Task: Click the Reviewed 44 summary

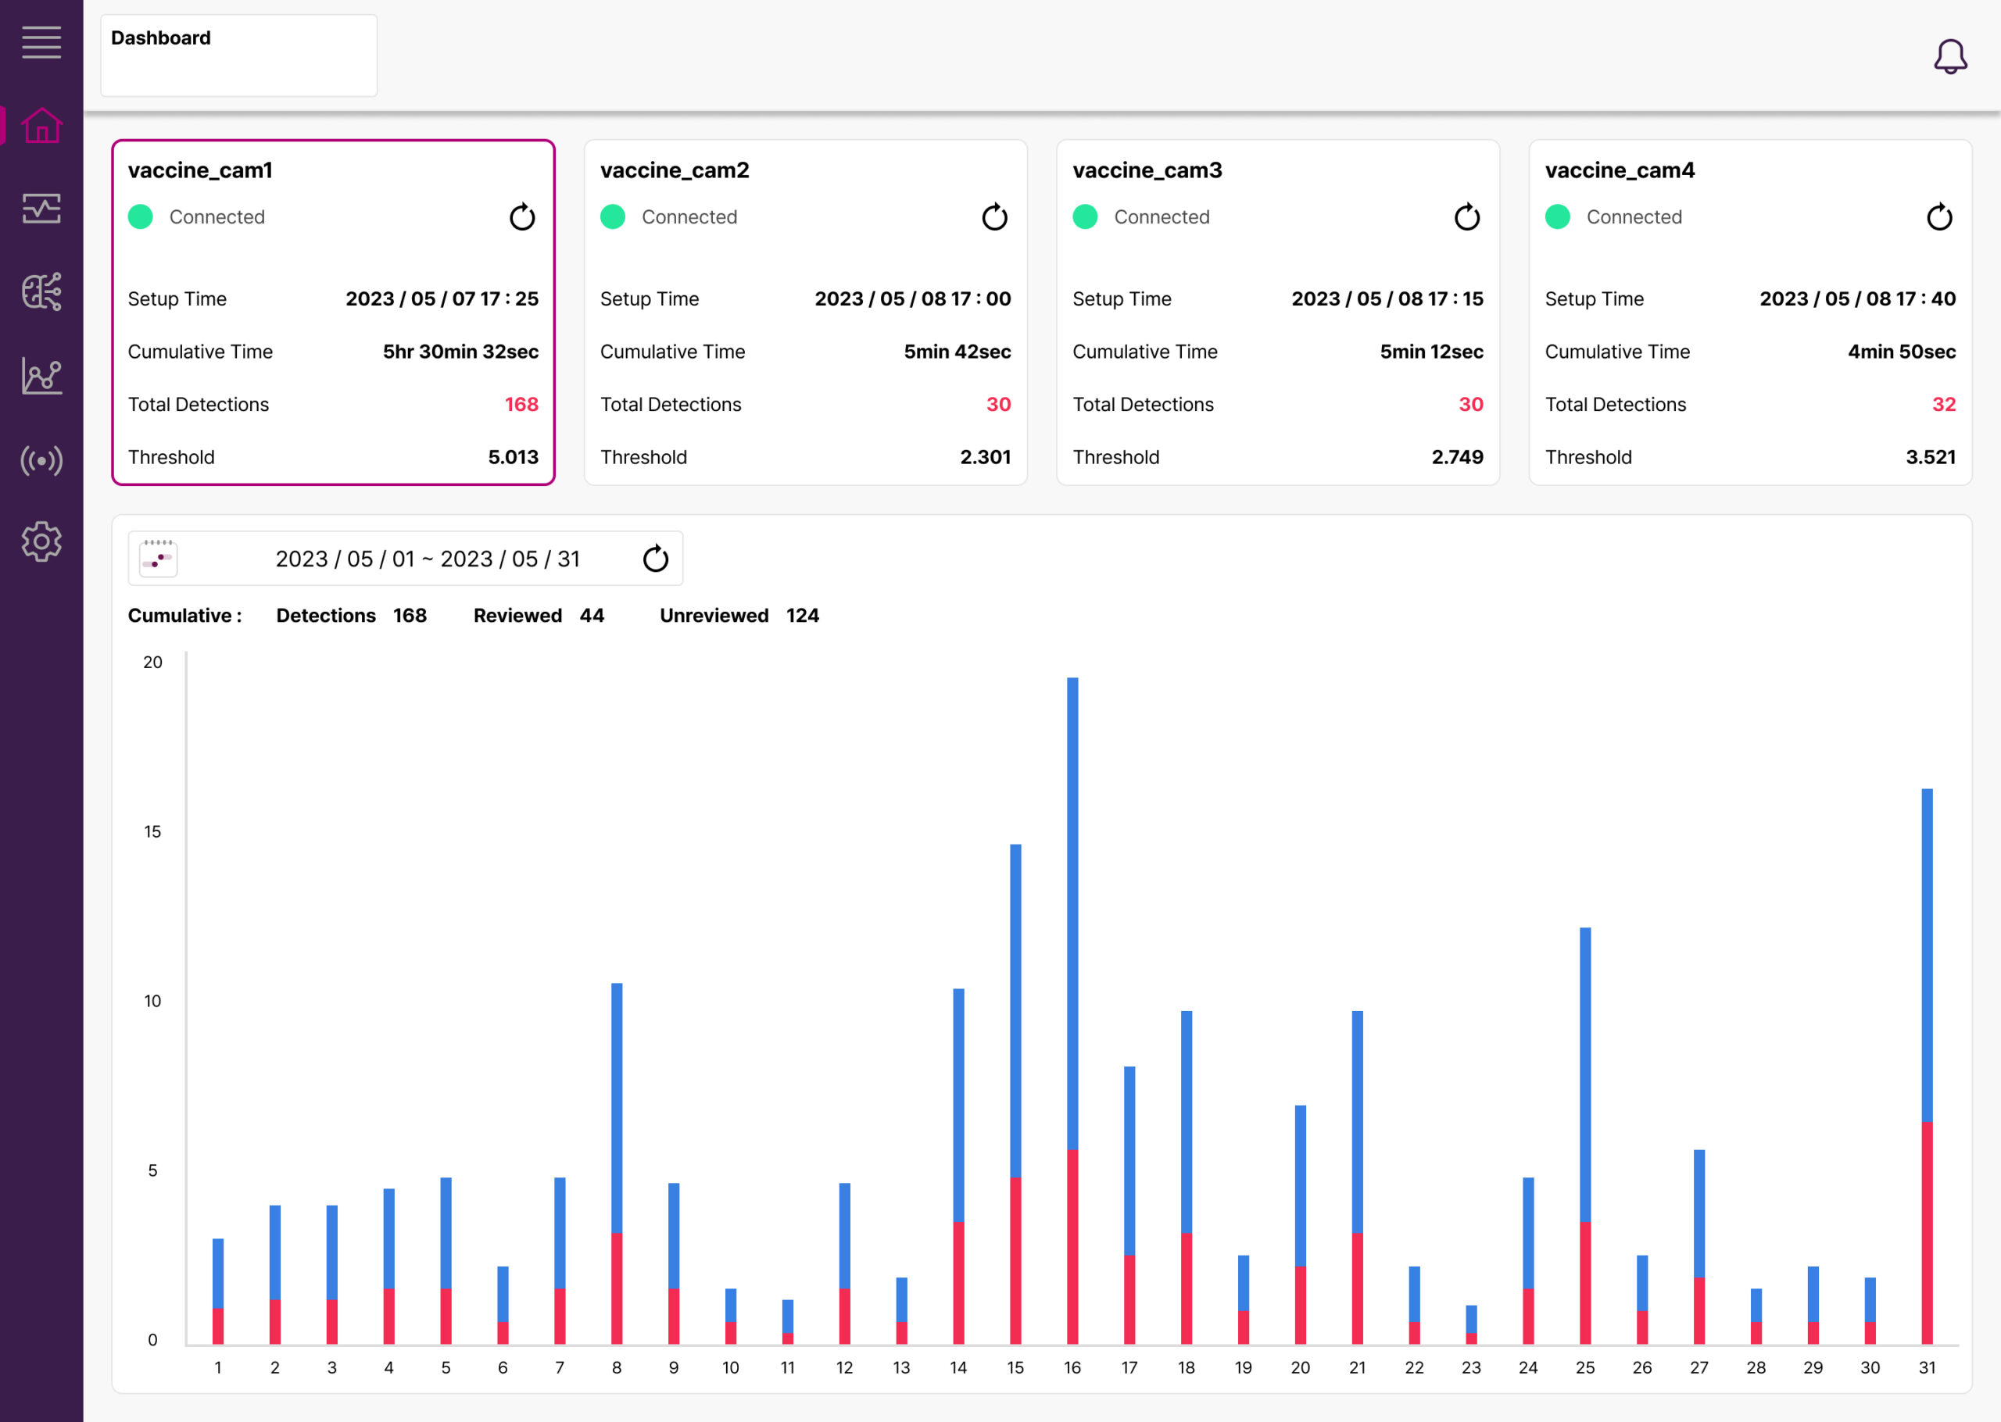Action: (539, 616)
